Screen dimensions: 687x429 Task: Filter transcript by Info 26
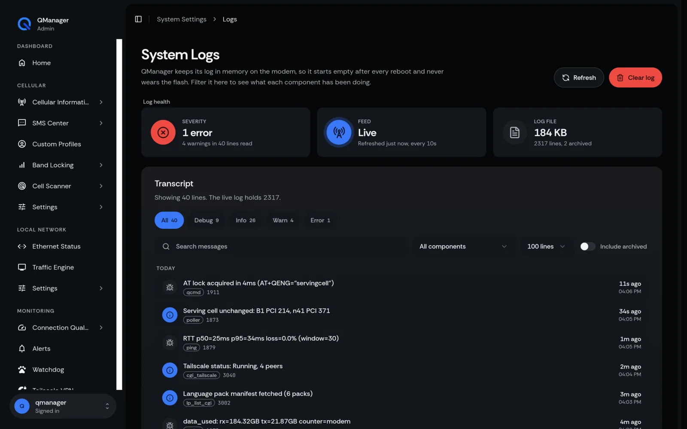tap(246, 221)
